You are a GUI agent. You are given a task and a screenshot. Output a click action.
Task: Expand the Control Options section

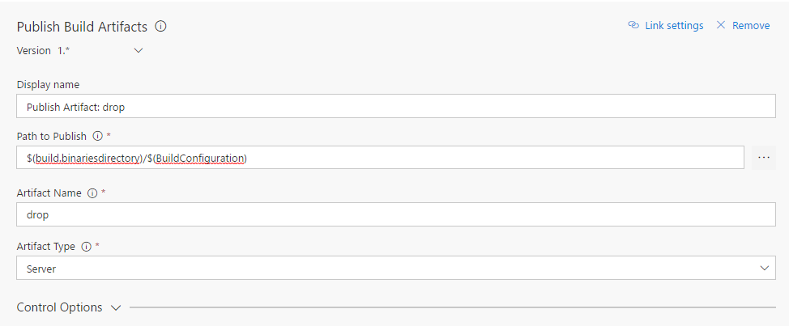point(60,307)
